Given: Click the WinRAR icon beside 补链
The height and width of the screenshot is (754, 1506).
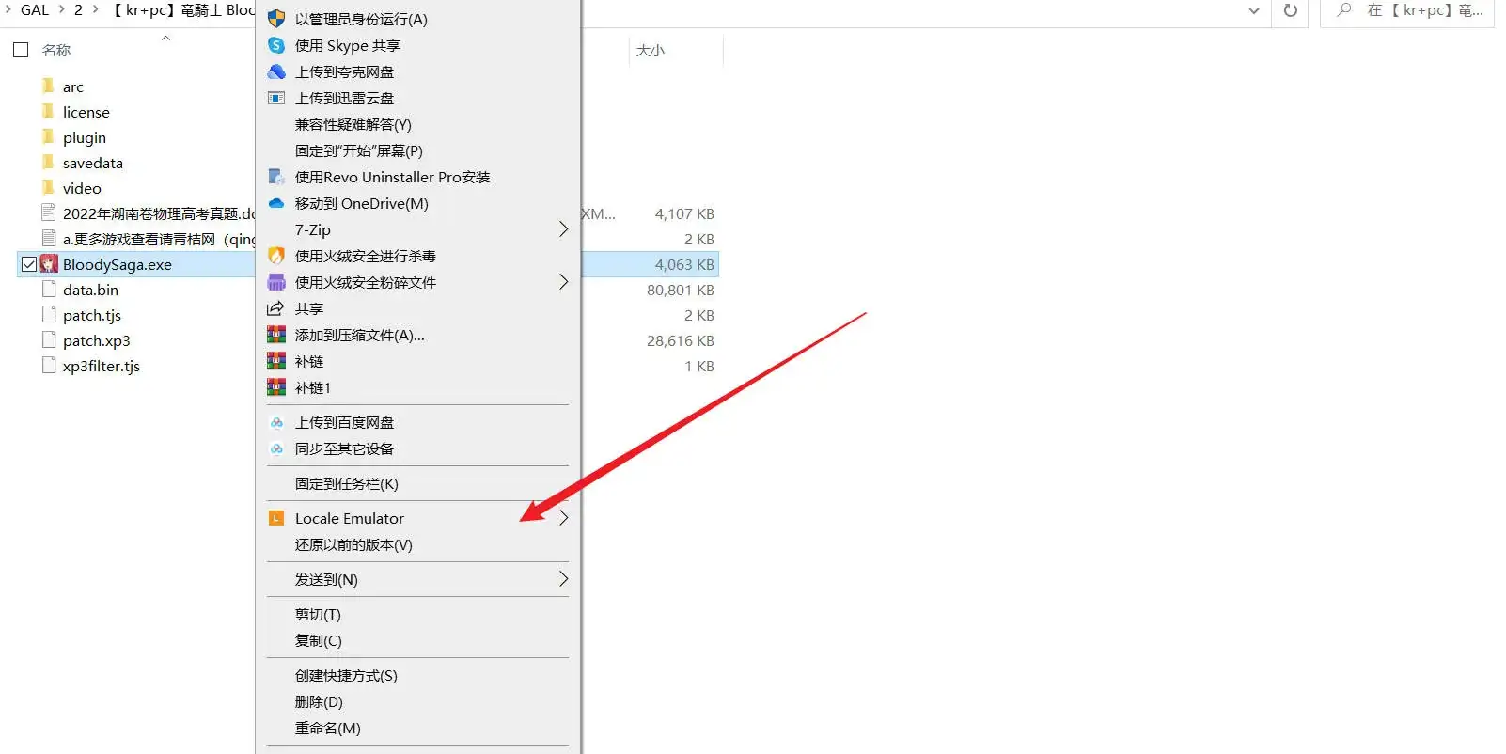Looking at the screenshot, I should (276, 361).
